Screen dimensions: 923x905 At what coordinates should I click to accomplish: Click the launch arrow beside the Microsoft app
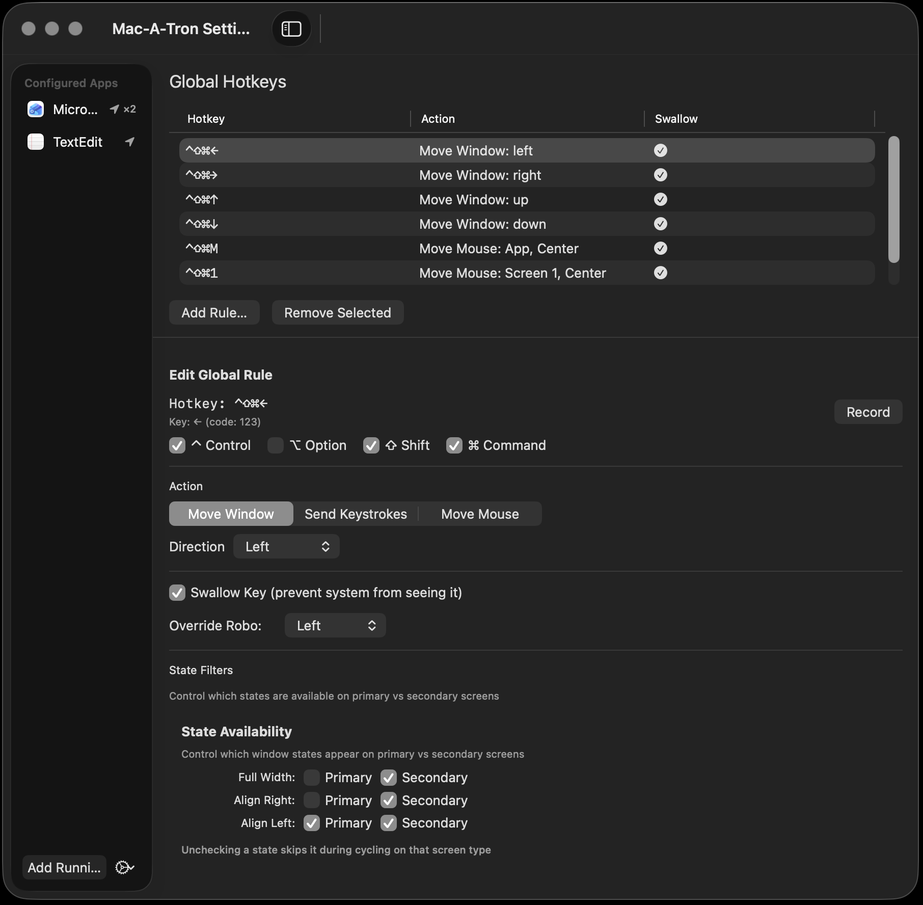point(114,109)
